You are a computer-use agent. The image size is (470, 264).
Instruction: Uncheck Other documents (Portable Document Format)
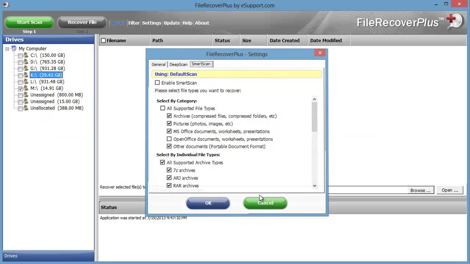169,146
